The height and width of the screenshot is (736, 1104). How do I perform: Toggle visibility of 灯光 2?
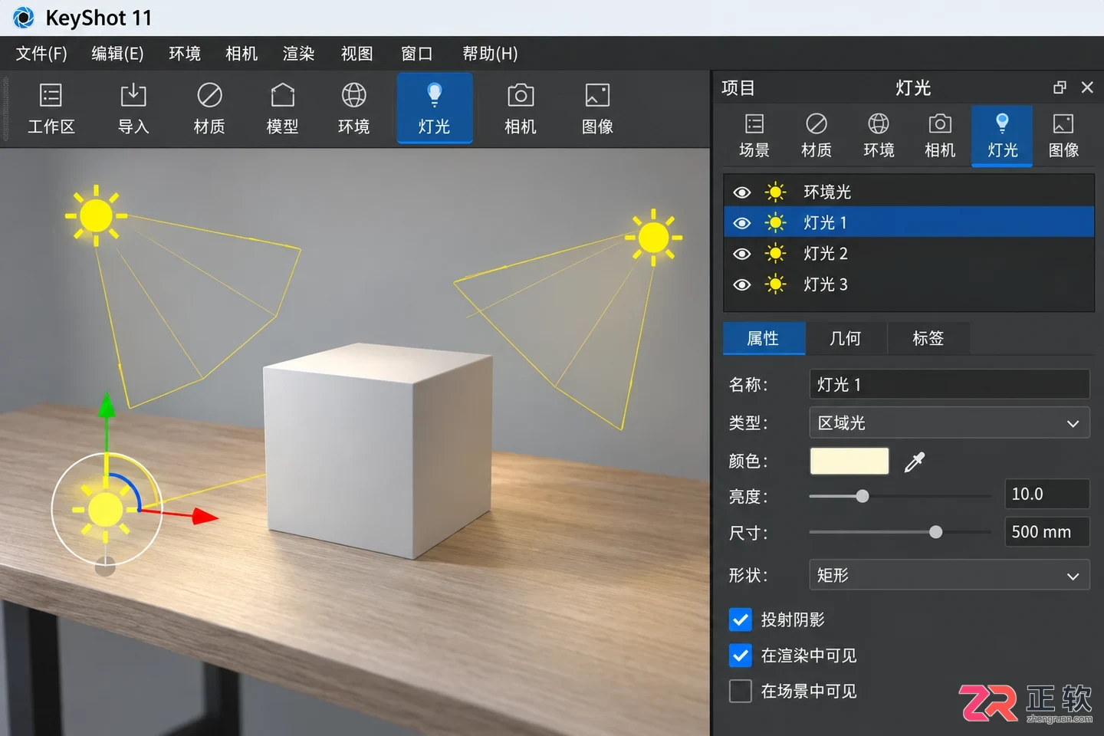click(741, 254)
